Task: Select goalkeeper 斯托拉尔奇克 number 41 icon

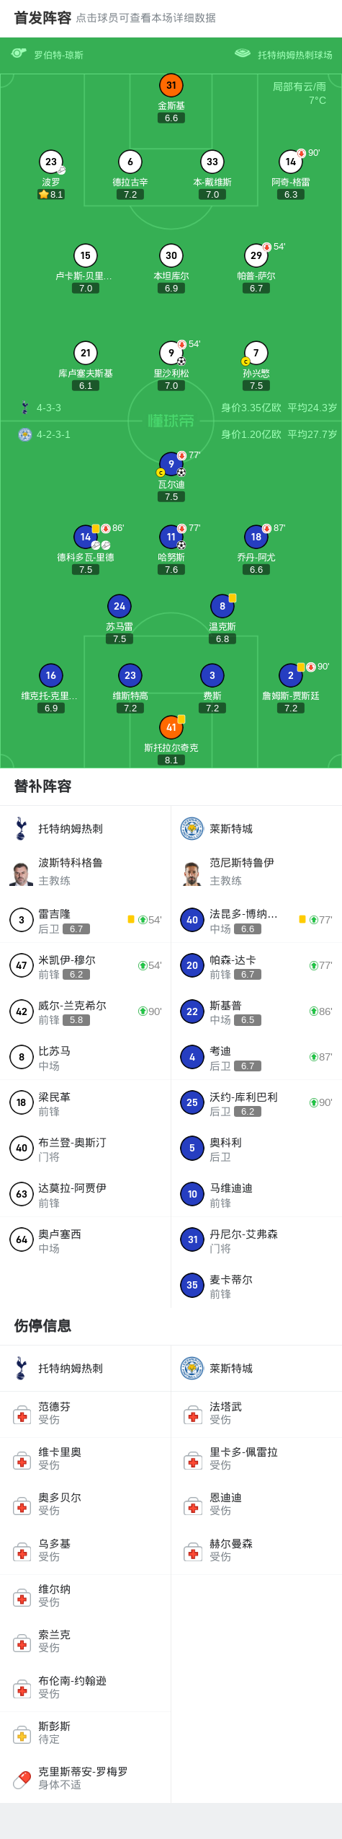Action: [171, 727]
